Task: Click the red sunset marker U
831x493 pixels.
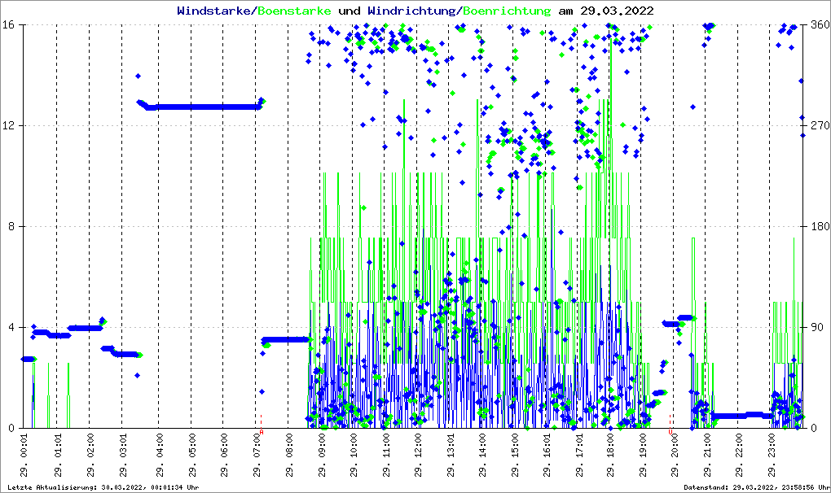Action: (671, 432)
